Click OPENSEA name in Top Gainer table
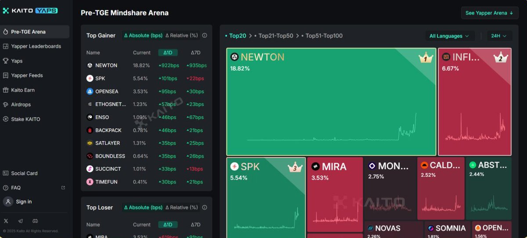 tap(107, 91)
